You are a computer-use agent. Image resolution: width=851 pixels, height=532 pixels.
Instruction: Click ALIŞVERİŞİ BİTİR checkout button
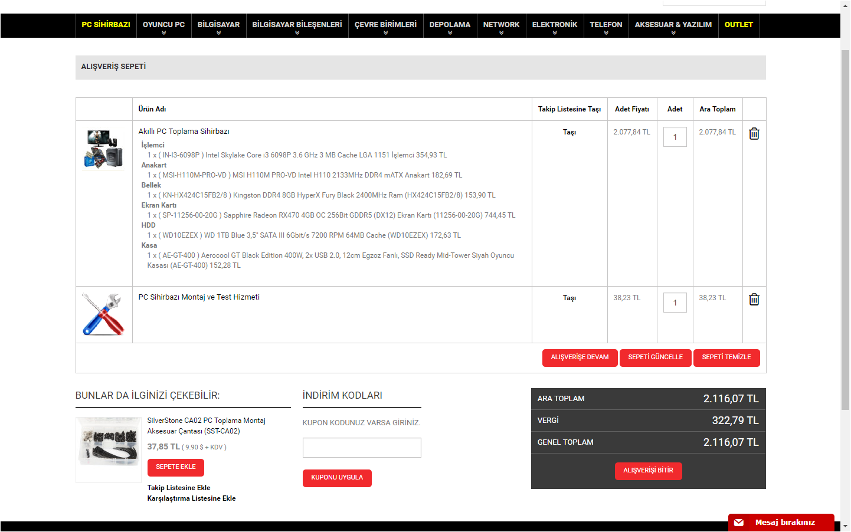tap(649, 471)
